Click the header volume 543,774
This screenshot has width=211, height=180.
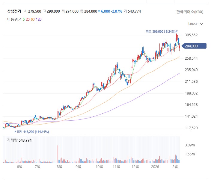(x=134, y=11)
